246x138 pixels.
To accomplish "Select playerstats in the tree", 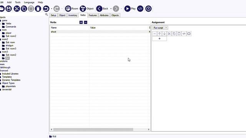I will [x=10, y=86].
